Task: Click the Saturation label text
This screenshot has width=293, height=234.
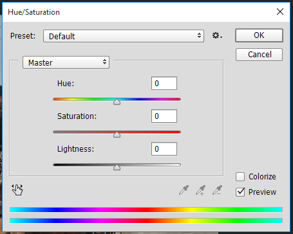Action: pos(77,116)
